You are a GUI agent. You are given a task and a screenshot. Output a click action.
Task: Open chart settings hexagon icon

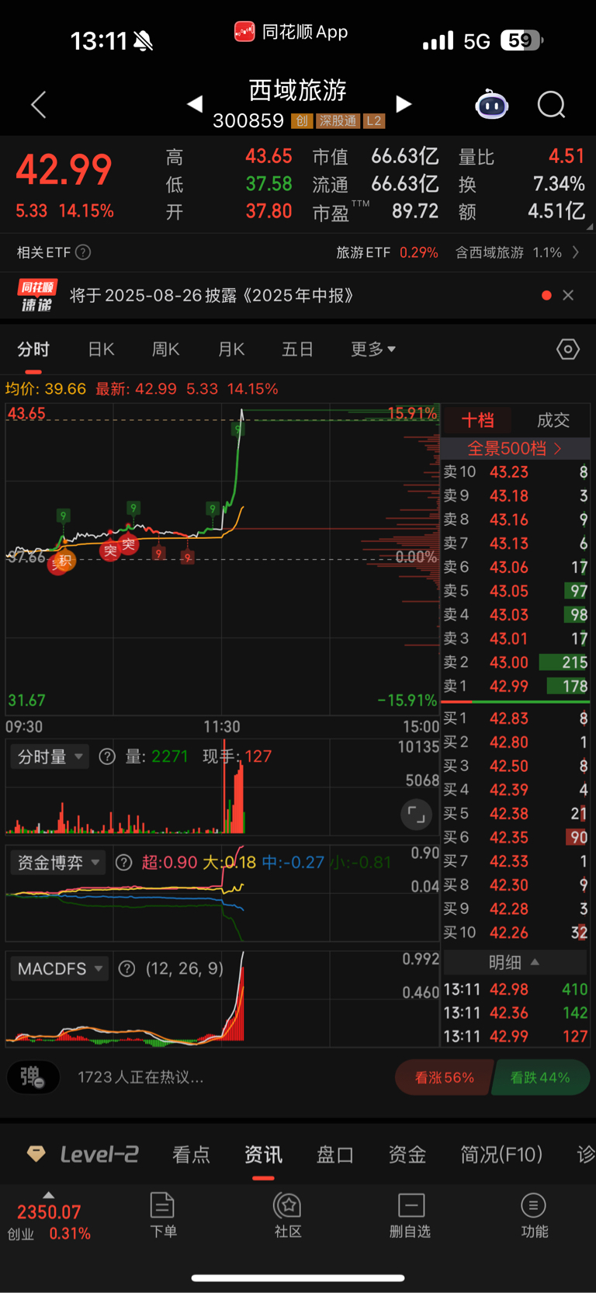point(568,349)
